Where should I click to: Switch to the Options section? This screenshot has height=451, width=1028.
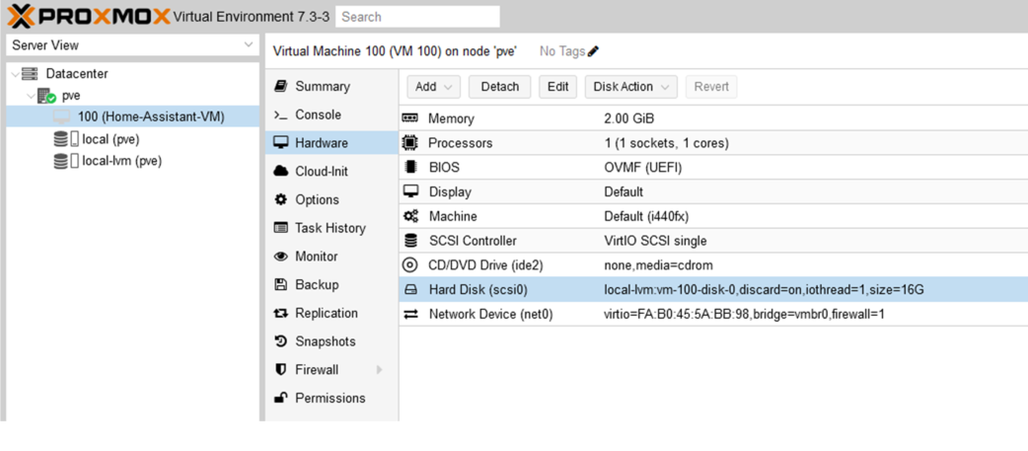[331, 200]
